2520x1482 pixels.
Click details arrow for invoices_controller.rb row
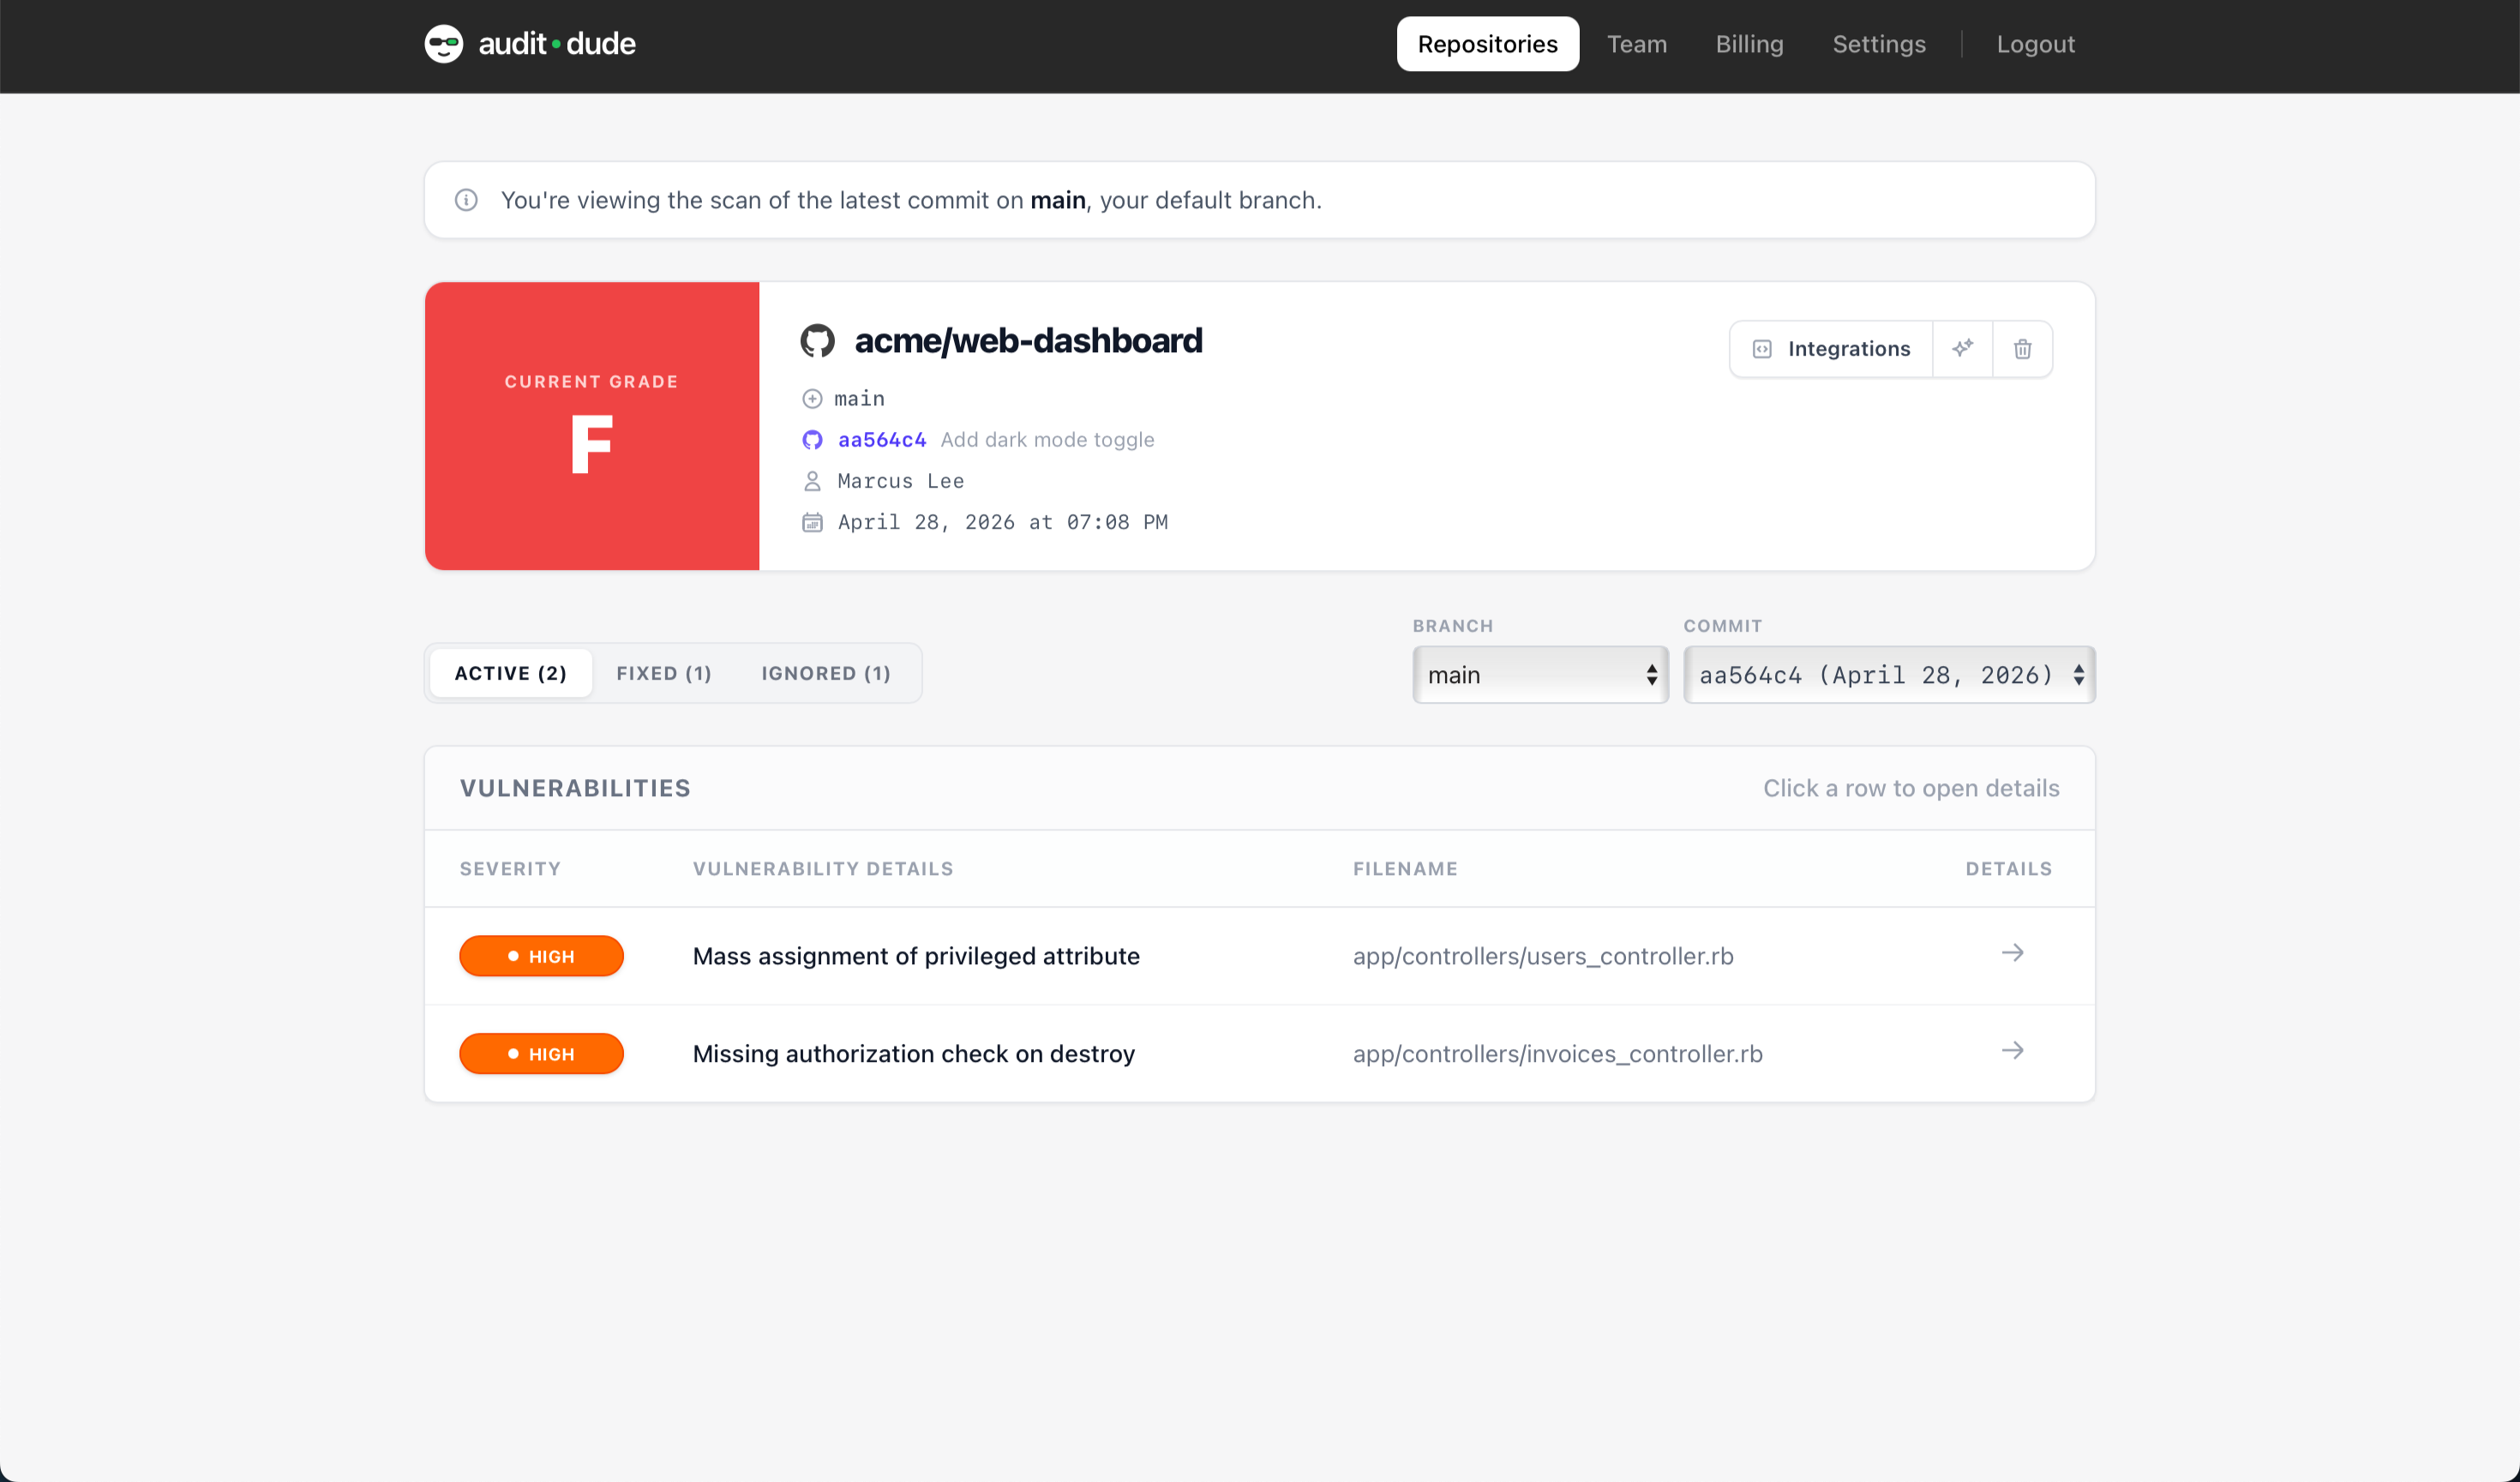[x=2012, y=1051]
